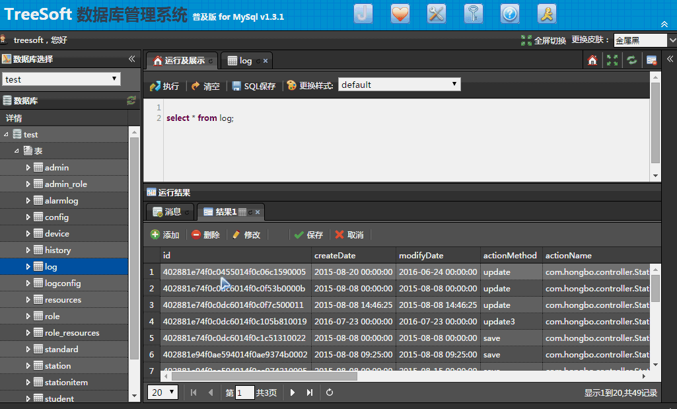This screenshot has height=409, width=677.
Task: Click the yellow running figure icon
Action: click(x=547, y=13)
